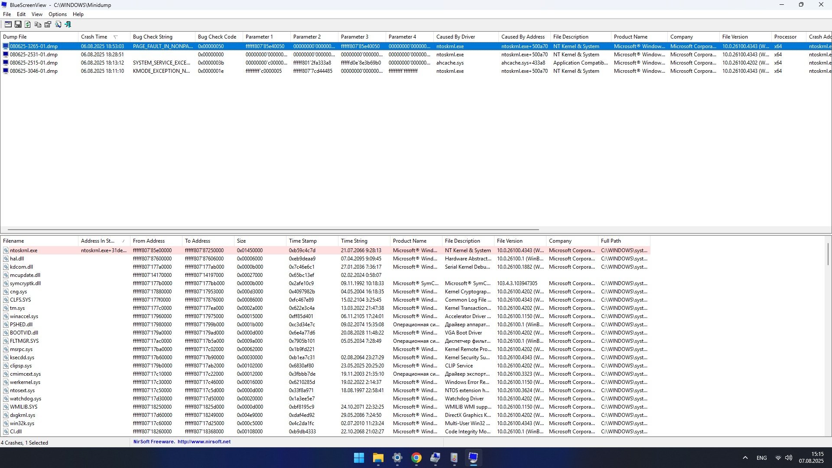This screenshot has height=468, width=832.
Task: Select the kdcom.dll driver row
Action: coord(325,267)
